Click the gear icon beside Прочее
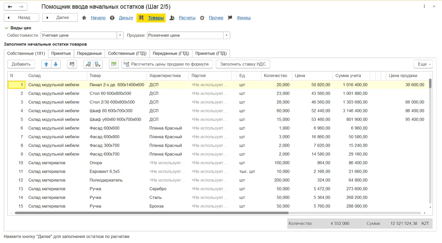The width and height of the screenshot is (442, 243). 202,18
